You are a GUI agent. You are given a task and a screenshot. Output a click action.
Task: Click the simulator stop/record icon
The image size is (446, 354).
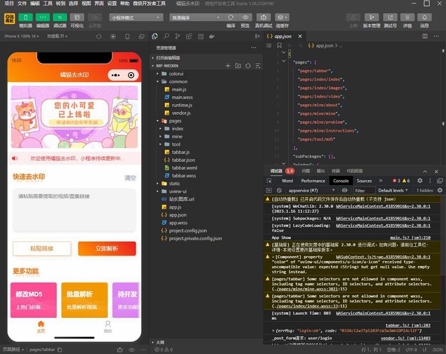113,36
